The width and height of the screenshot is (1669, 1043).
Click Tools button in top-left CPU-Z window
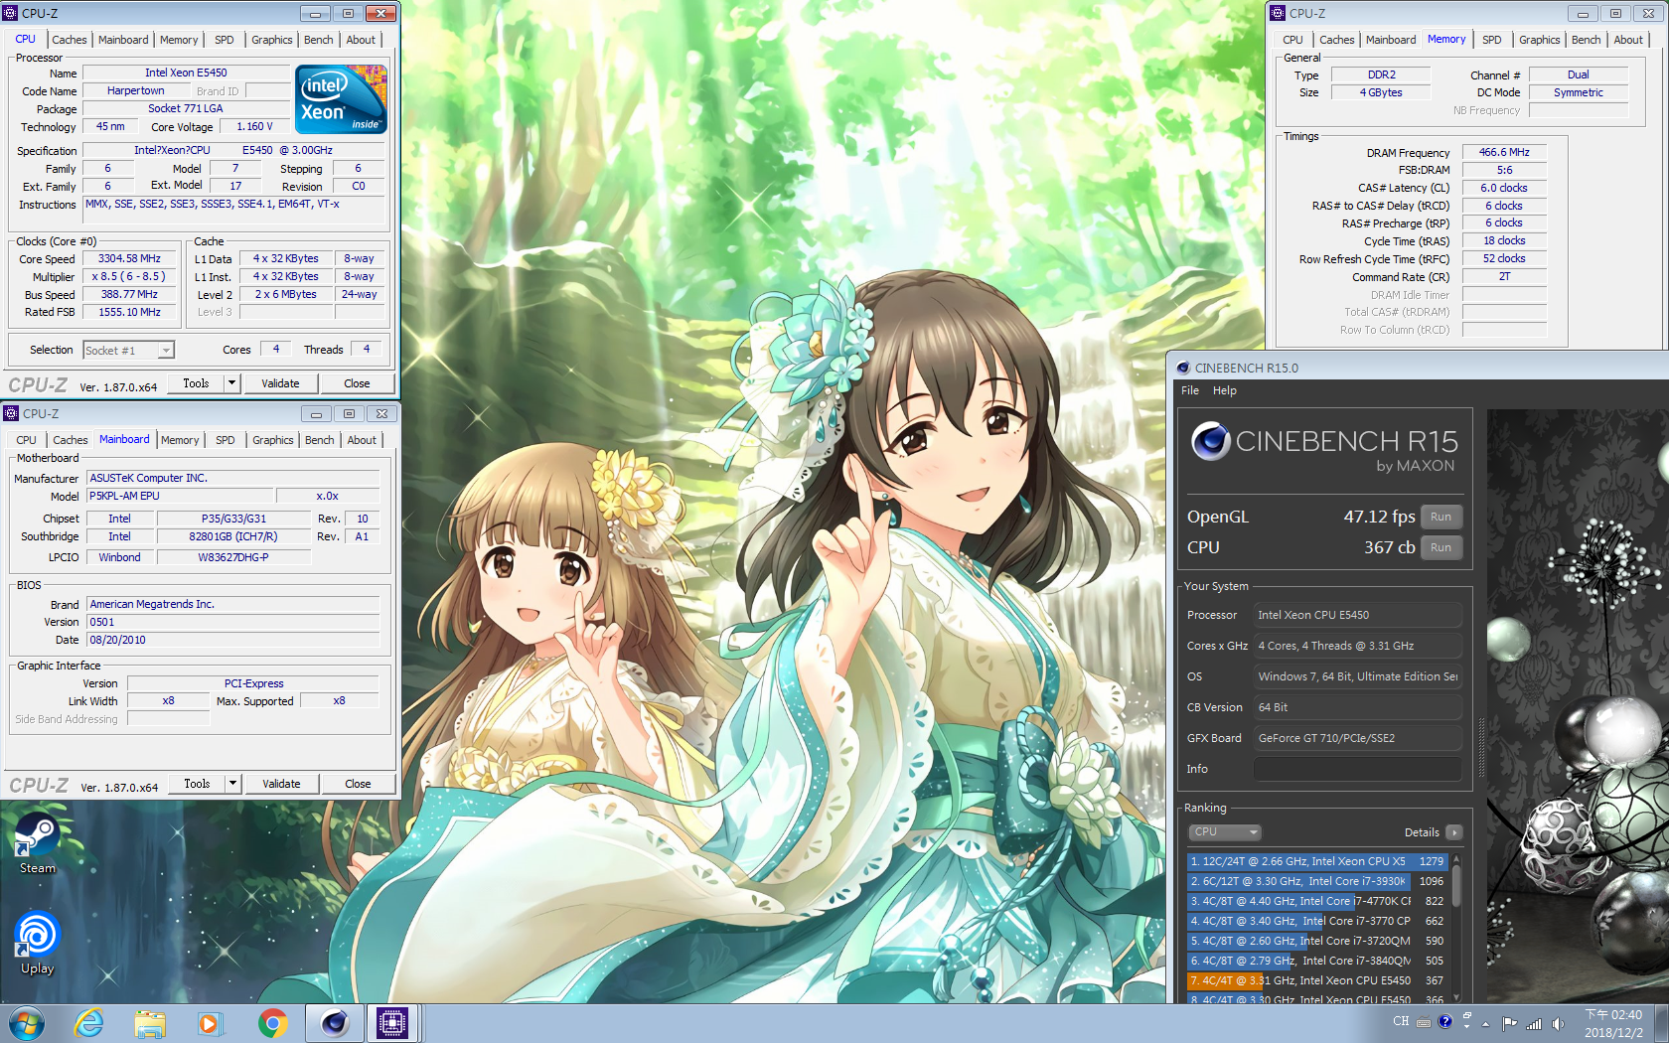(x=196, y=383)
